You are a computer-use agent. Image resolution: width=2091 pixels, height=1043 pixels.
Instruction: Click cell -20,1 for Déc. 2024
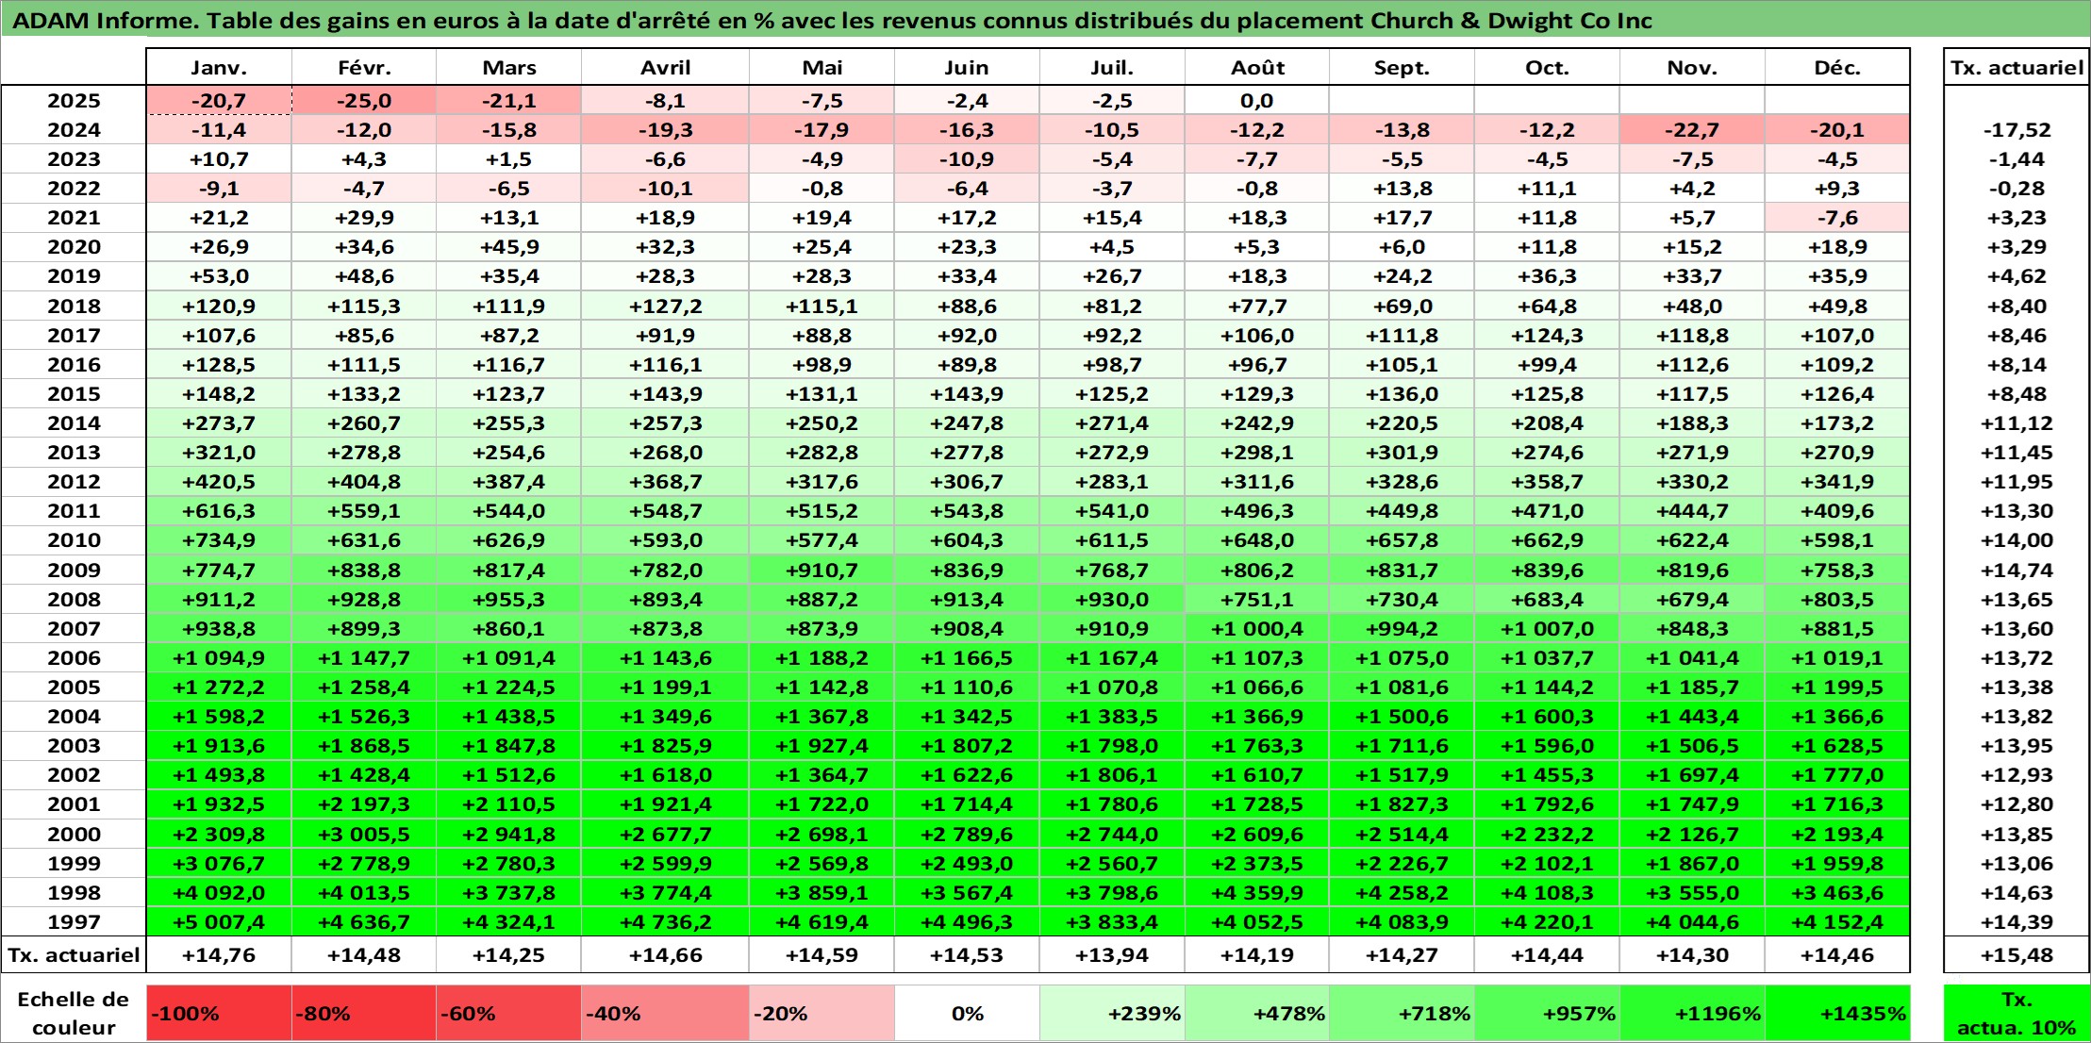[x=1837, y=130]
